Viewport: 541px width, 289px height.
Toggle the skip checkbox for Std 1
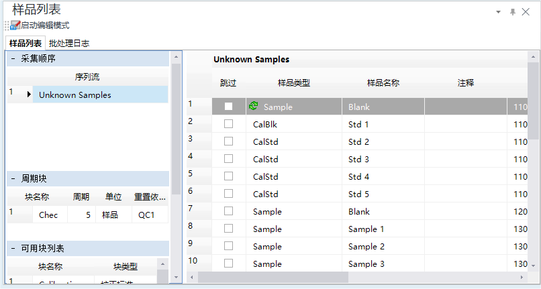pos(228,124)
